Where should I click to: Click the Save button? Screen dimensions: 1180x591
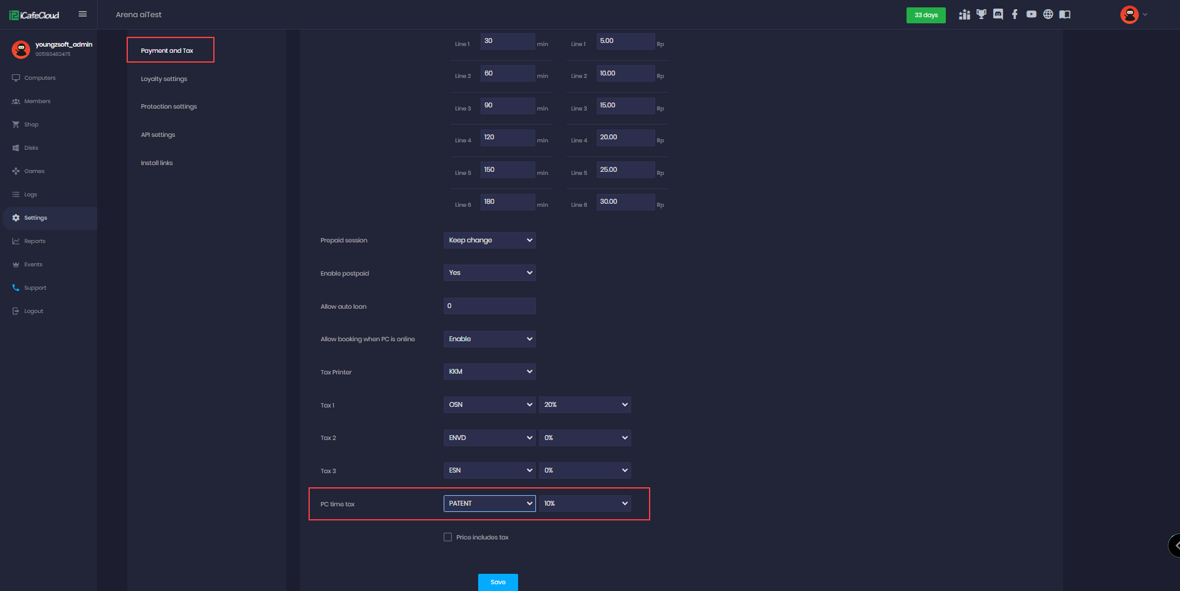tap(498, 582)
